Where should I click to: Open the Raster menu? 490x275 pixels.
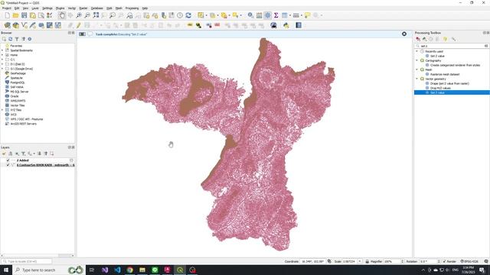83,8
